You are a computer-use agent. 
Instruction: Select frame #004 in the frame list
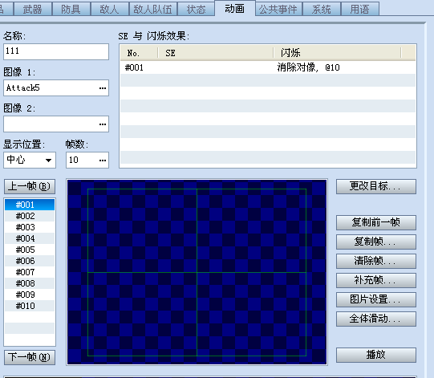pyautogui.click(x=30, y=238)
